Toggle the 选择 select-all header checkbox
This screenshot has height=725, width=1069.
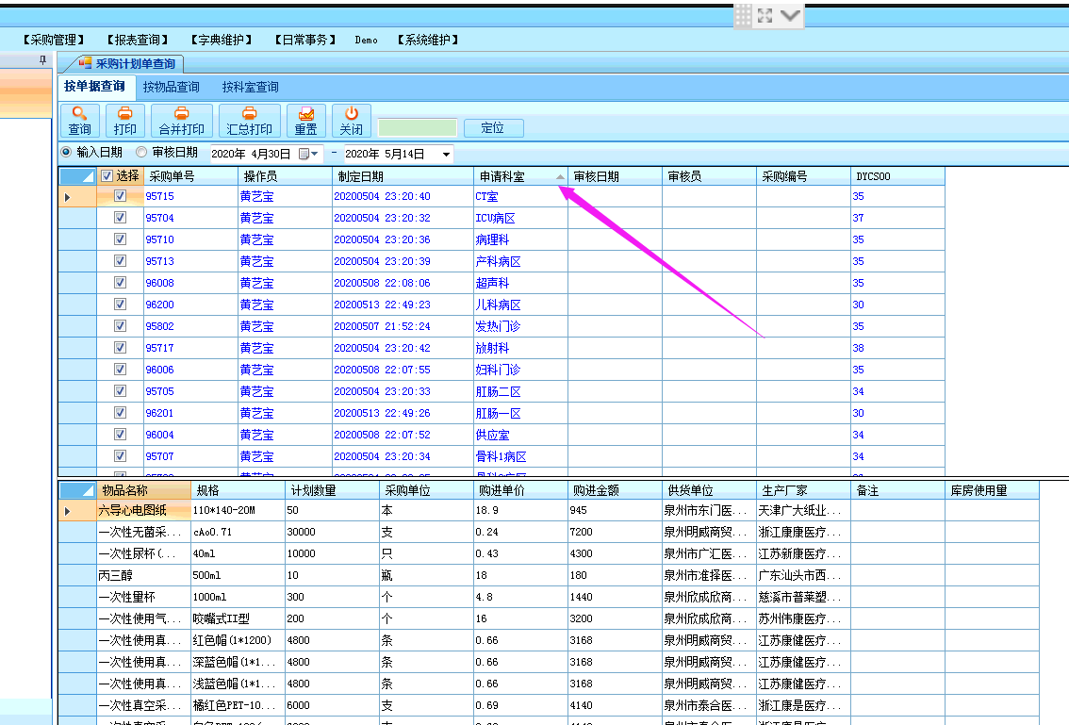click(107, 176)
